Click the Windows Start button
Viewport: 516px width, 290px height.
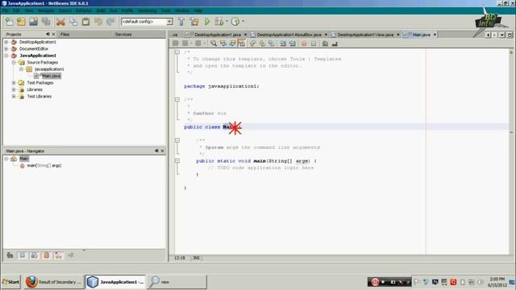(x=10, y=282)
